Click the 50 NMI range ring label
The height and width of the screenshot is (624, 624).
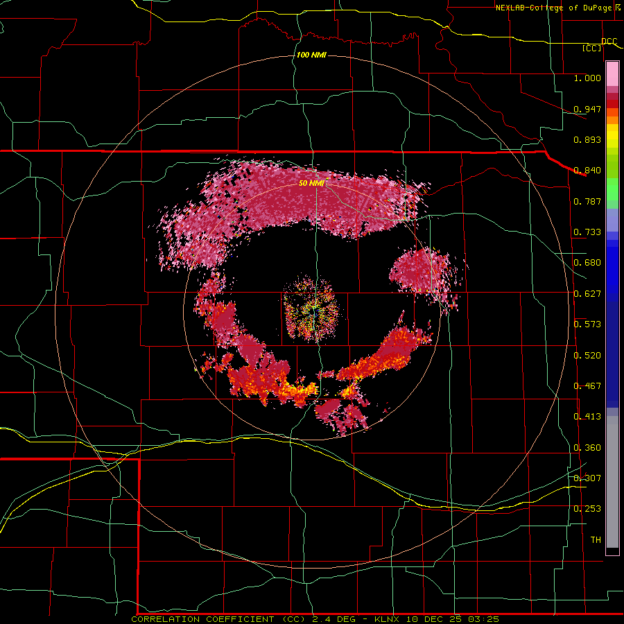[x=311, y=183]
